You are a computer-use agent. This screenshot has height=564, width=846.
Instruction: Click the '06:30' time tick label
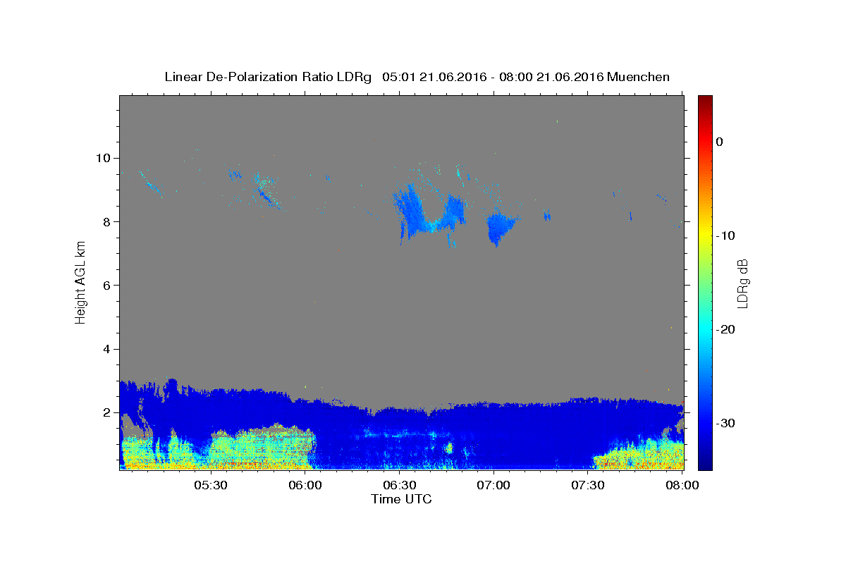pyautogui.click(x=399, y=486)
